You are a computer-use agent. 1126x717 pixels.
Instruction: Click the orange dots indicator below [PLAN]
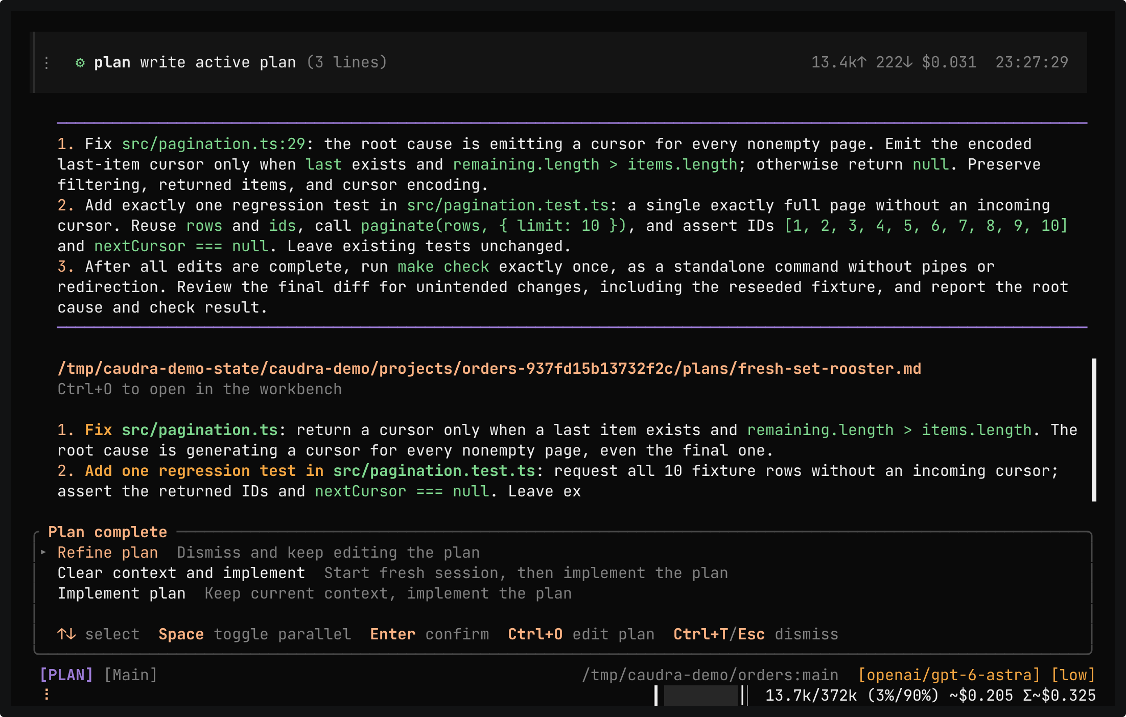pyautogui.click(x=46, y=694)
